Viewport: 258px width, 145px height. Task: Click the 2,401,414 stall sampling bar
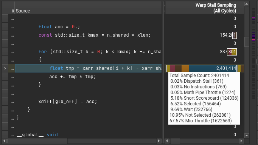[202, 68]
